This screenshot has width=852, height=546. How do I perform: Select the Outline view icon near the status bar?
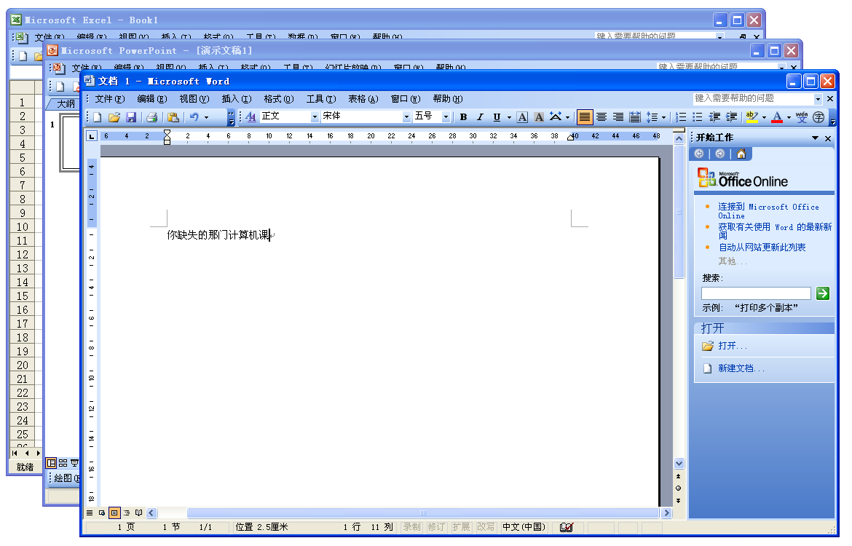tap(125, 513)
